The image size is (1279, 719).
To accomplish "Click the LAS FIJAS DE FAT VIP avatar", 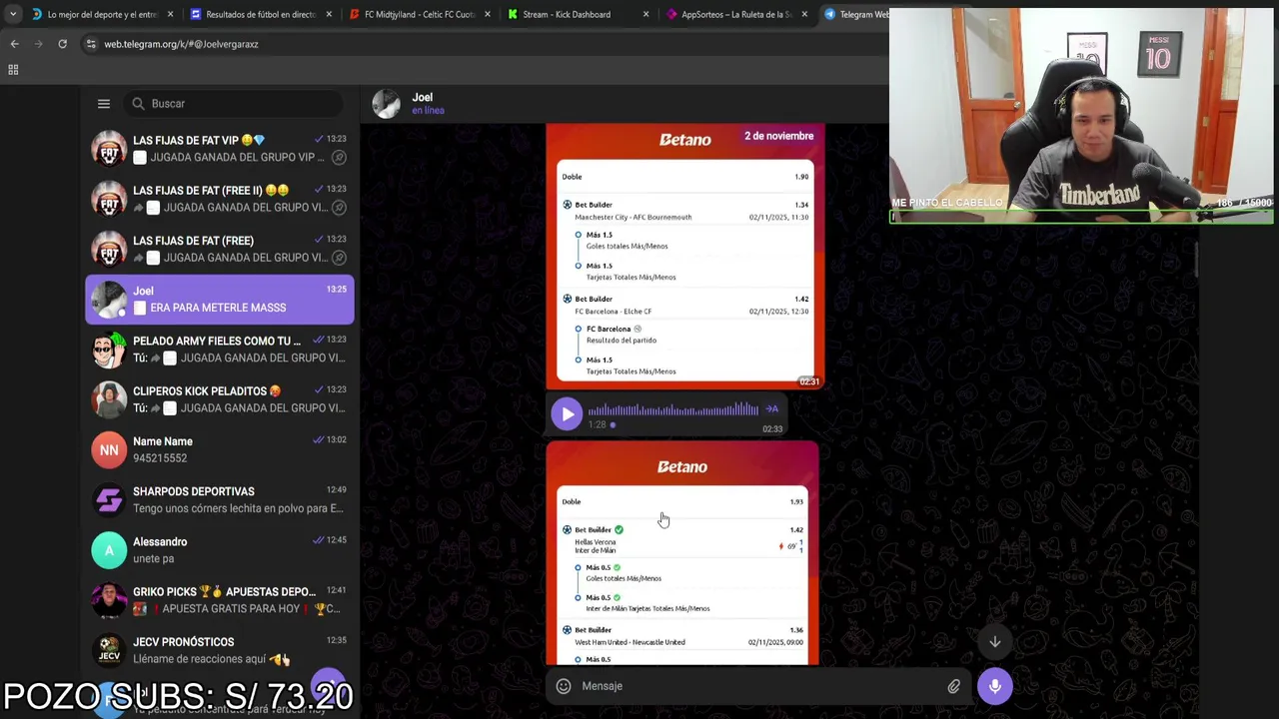I will pos(109,149).
